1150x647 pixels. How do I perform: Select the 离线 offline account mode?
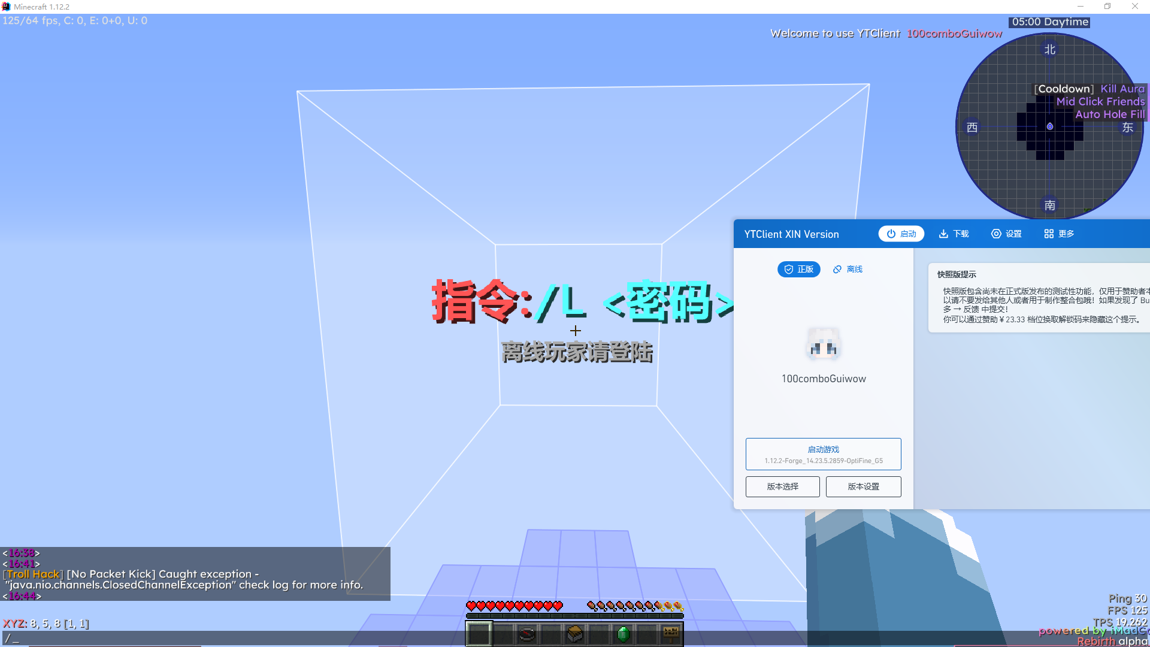(848, 270)
